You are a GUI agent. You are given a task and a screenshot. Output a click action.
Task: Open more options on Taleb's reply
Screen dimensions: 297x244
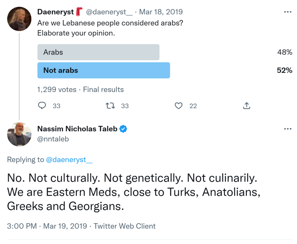(287, 129)
